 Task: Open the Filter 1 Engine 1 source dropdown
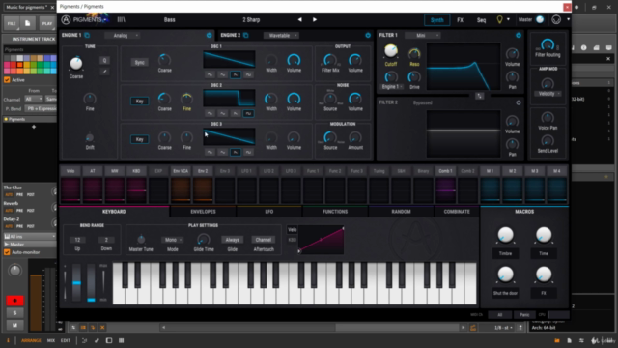click(391, 87)
